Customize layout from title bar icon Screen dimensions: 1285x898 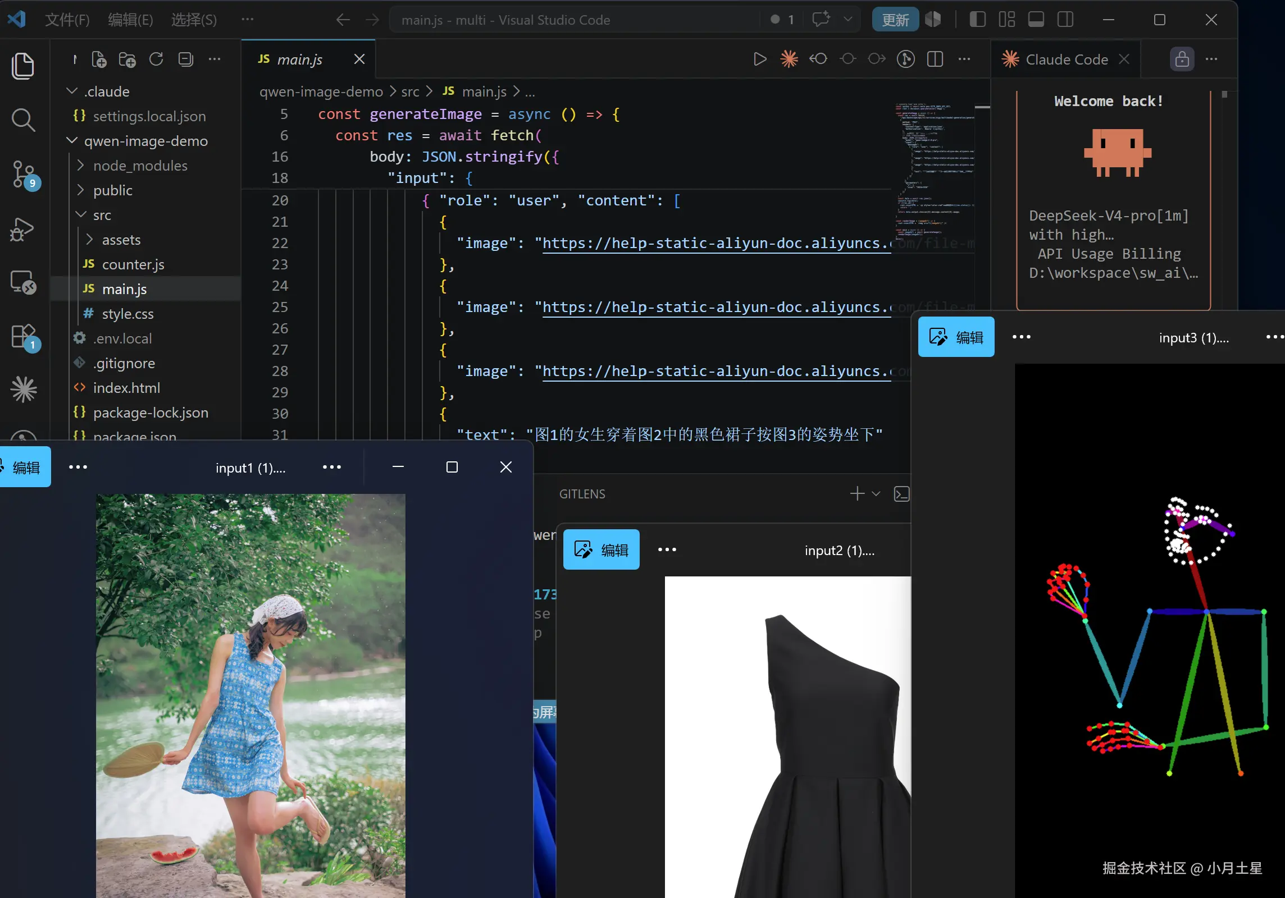click(1007, 20)
